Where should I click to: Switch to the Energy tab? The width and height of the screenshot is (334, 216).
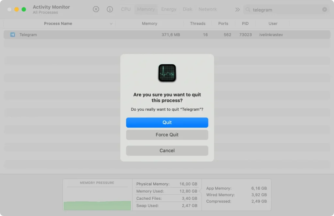[169, 9]
